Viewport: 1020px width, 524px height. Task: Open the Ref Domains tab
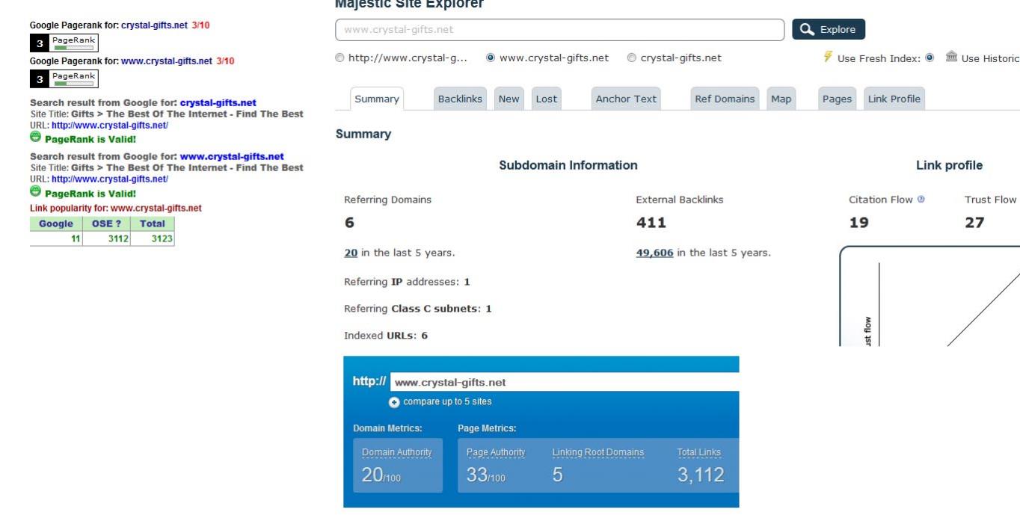[725, 99]
